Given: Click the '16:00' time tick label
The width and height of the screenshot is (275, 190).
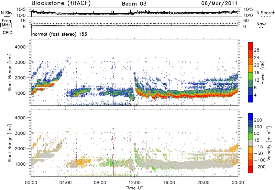Looking at the screenshot, I should pos(169,183).
